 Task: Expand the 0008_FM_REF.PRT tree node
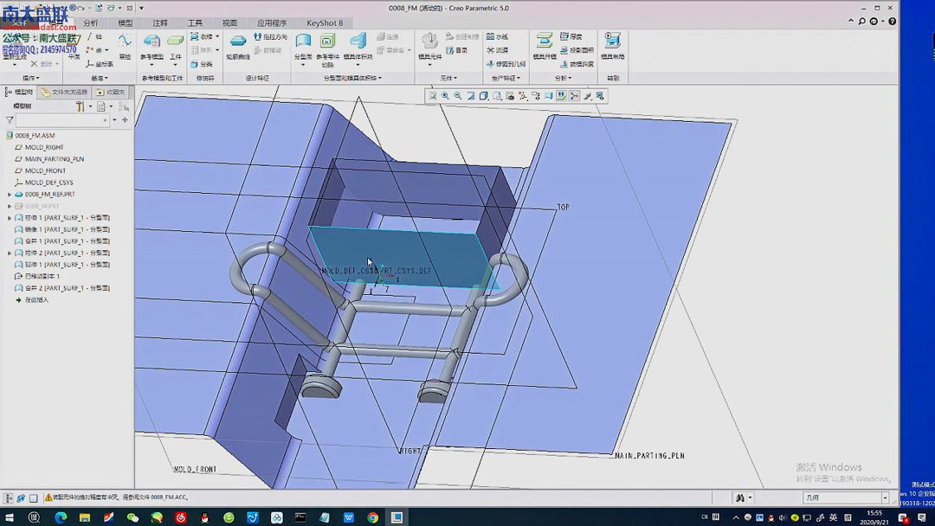(x=10, y=195)
